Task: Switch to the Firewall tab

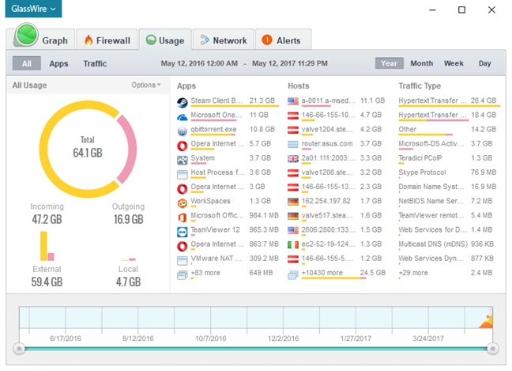Action: pyautogui.click(x=107, y=40)
